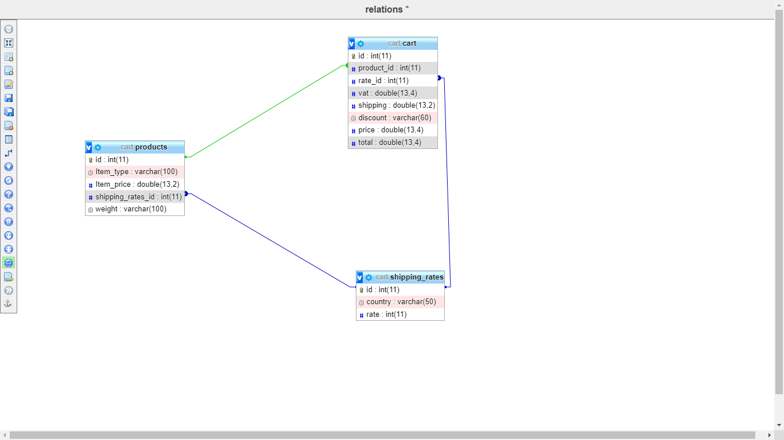Click the id : int(11) row in products table
The height and width of the screenshot is (440, 784).
click(135, 160)
